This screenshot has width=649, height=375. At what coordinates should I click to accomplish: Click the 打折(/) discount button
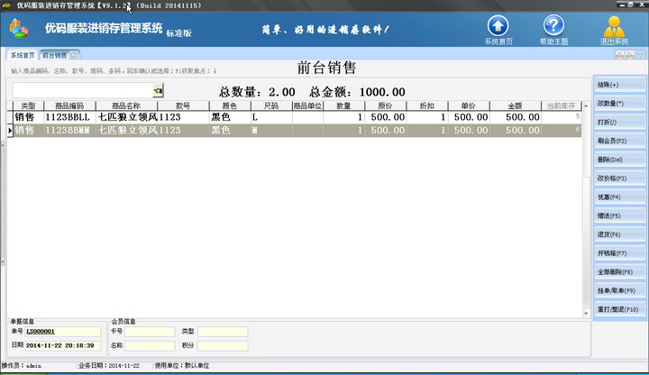click(619, 122)
